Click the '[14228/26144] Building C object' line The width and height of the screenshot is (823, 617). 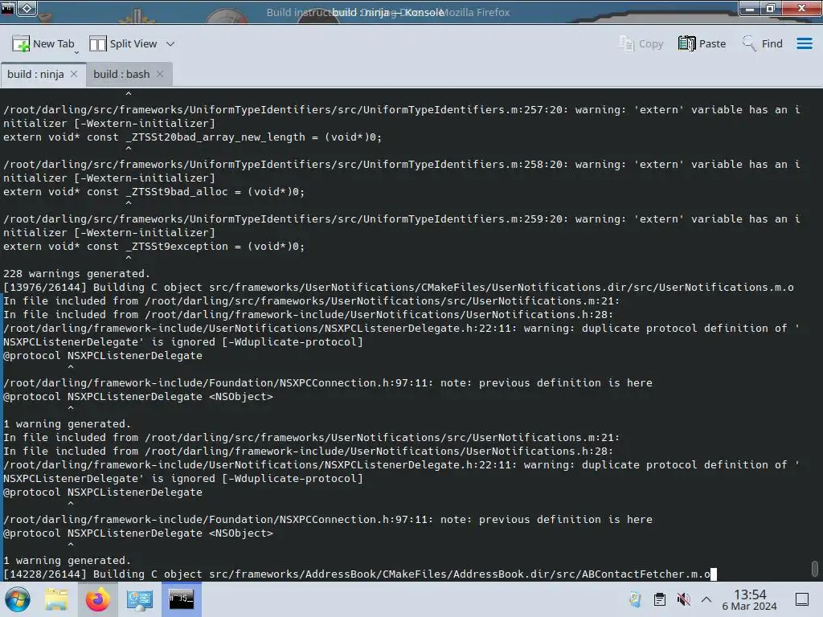click(x=357, y=574)
